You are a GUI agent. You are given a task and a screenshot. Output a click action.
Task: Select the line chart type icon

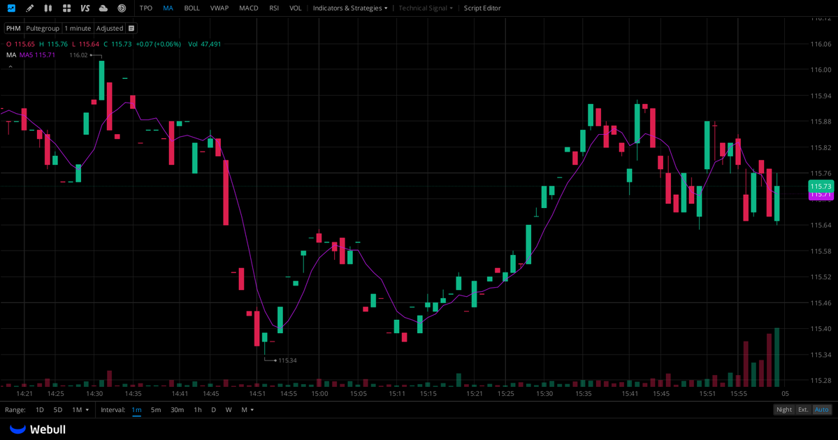pyautogui.click(x=11, y=8)
